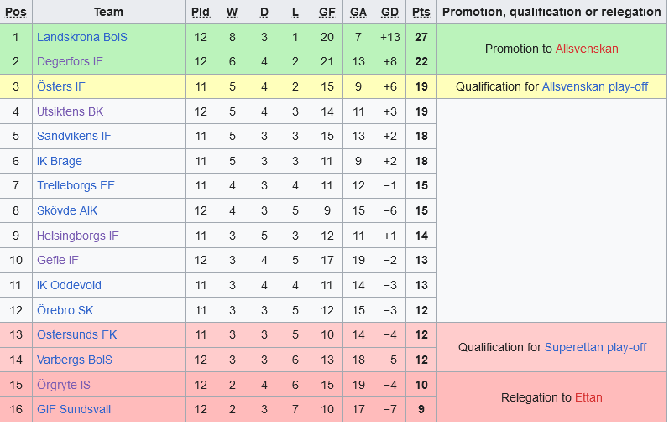Open IK Oddevold team page
This screenshot has height=425, width=669.
(69, 285)
